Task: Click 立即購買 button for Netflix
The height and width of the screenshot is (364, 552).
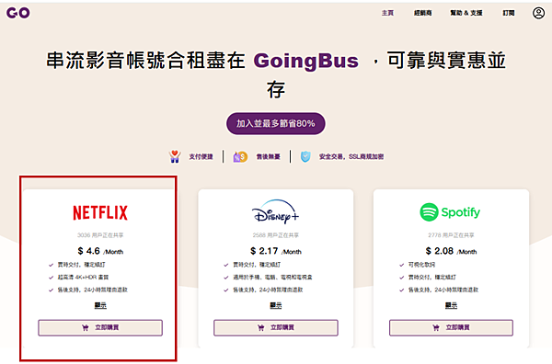Action: [x=100, y=328]
